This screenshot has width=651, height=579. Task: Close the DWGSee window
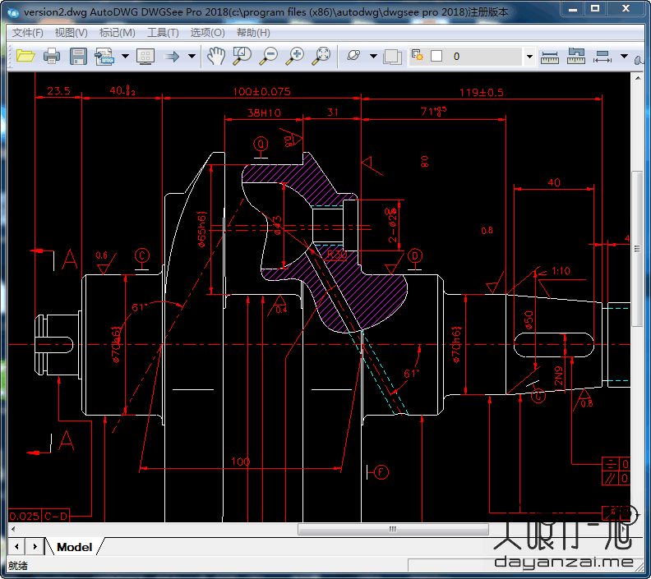(x=626, y=8)
